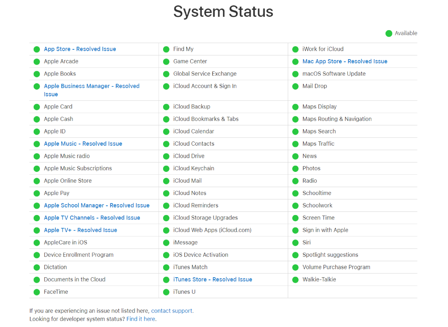Select the iCloud Keychain entry

coord(194,168)
